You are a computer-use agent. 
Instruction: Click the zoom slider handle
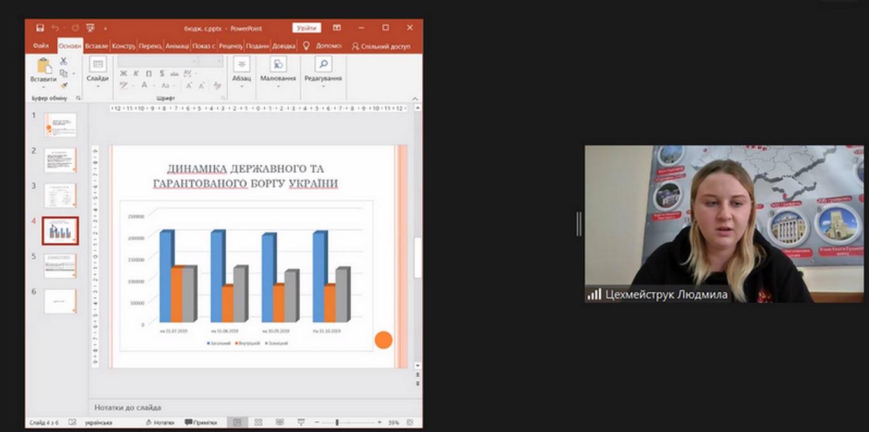click(x=337, y=422)
